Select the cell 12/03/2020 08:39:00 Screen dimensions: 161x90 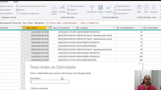62,46
